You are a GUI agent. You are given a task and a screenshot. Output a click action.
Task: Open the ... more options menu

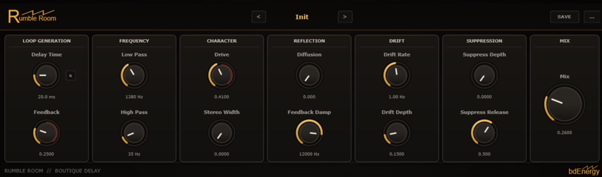click(592, 17)
